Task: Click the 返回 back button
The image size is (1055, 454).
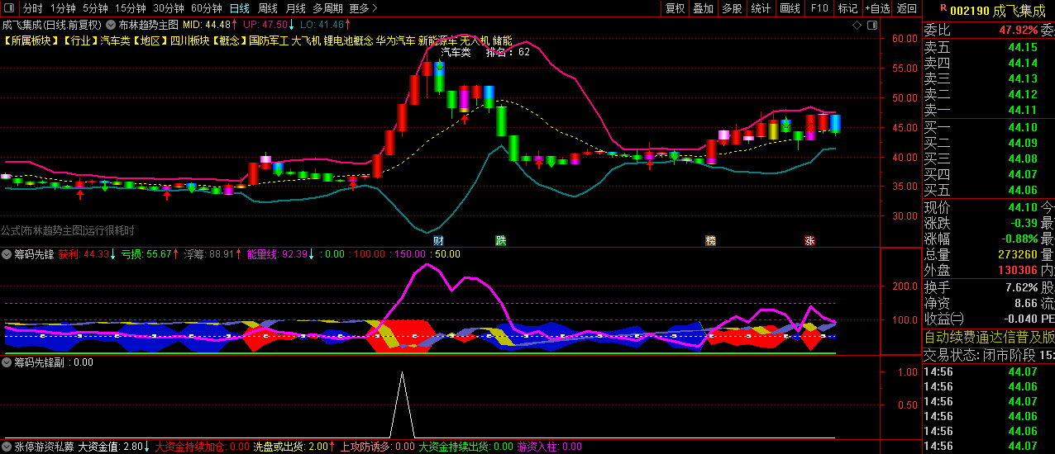Action: coord(907,8)
